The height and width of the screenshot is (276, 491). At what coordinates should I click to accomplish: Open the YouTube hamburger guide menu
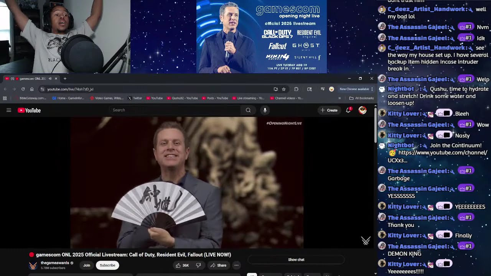pos(9,110)
